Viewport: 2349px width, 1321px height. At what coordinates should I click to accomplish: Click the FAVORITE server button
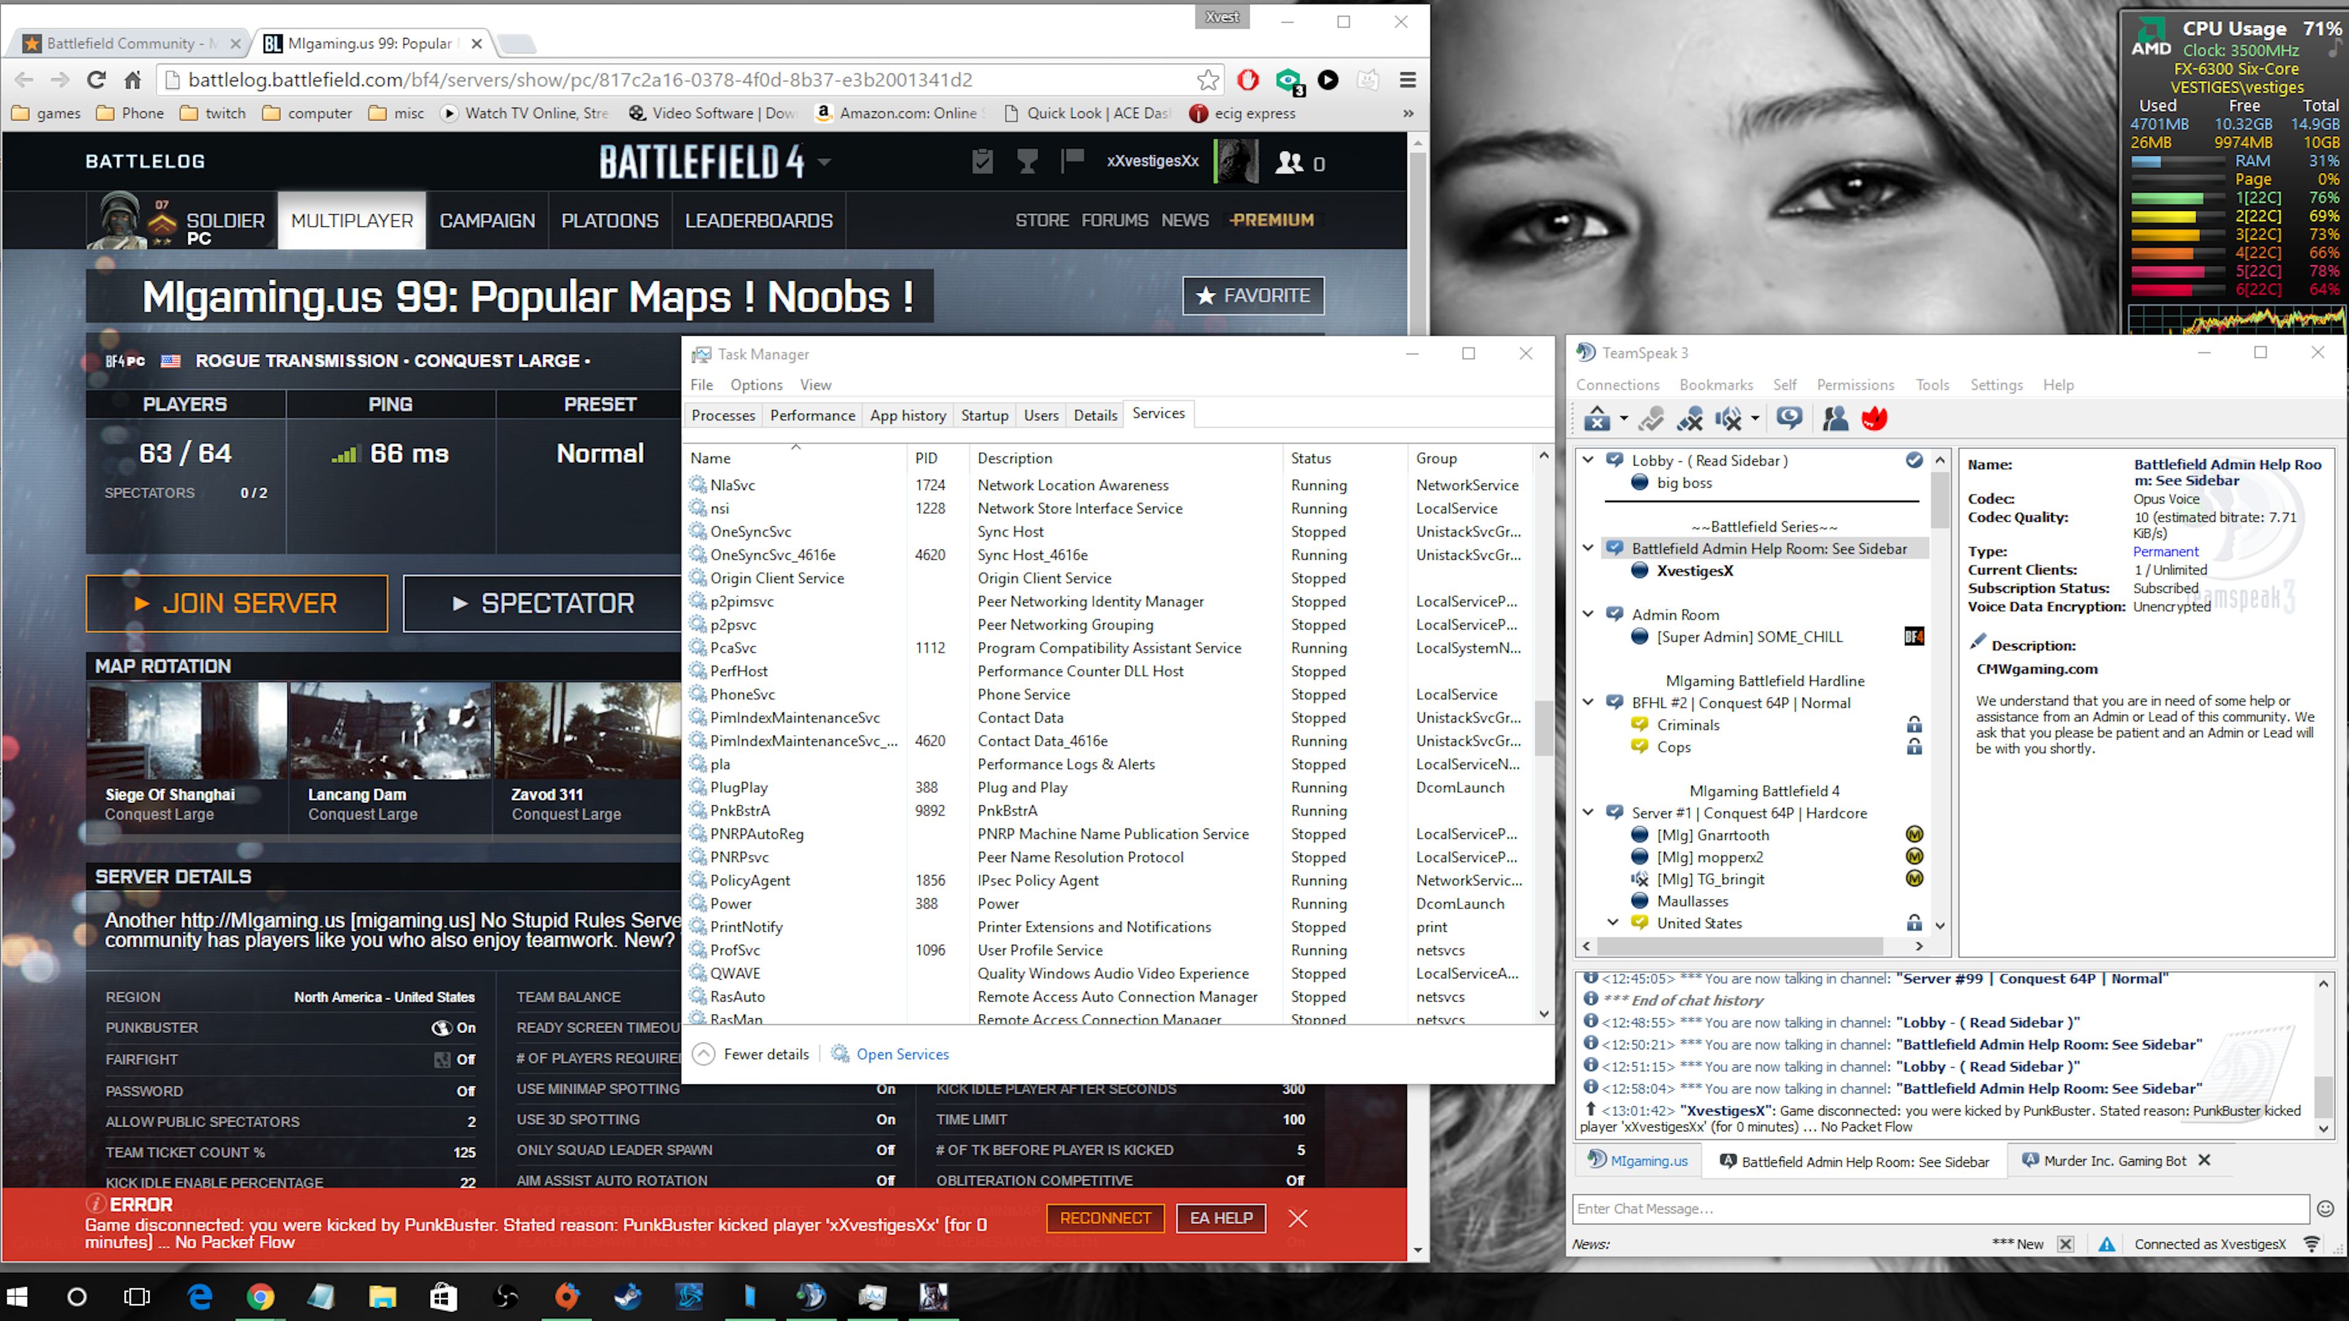[x=1253, y=295]
